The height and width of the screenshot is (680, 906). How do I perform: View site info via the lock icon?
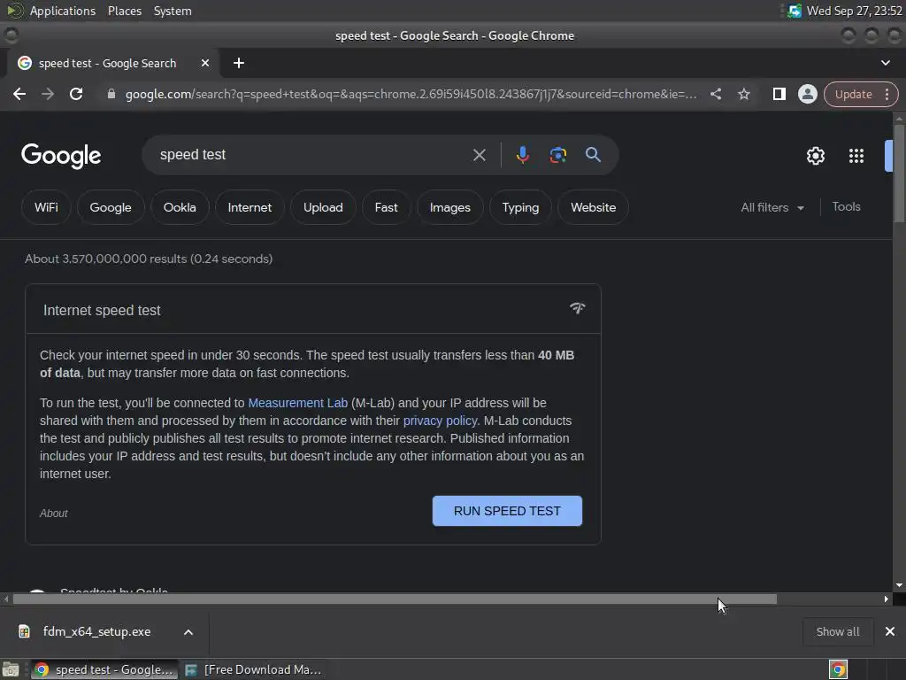[x=111, y=94]
